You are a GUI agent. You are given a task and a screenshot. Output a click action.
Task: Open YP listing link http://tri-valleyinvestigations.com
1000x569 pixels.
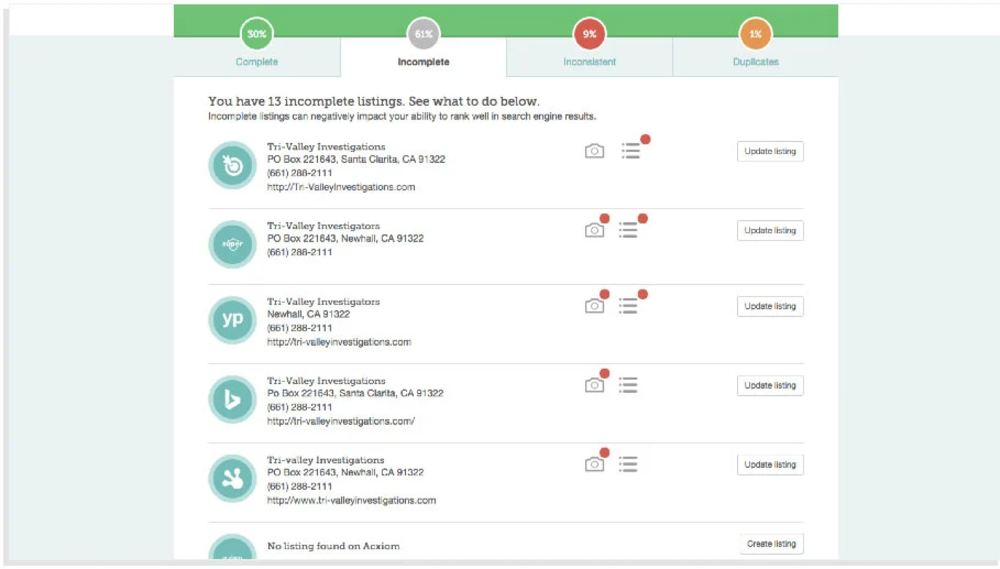pos(339,342)
